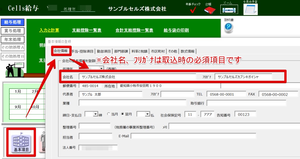The height and width of the screenshot is (159, 300).
Task: Click the その他処理 B button
Action: tap(13, 57)
